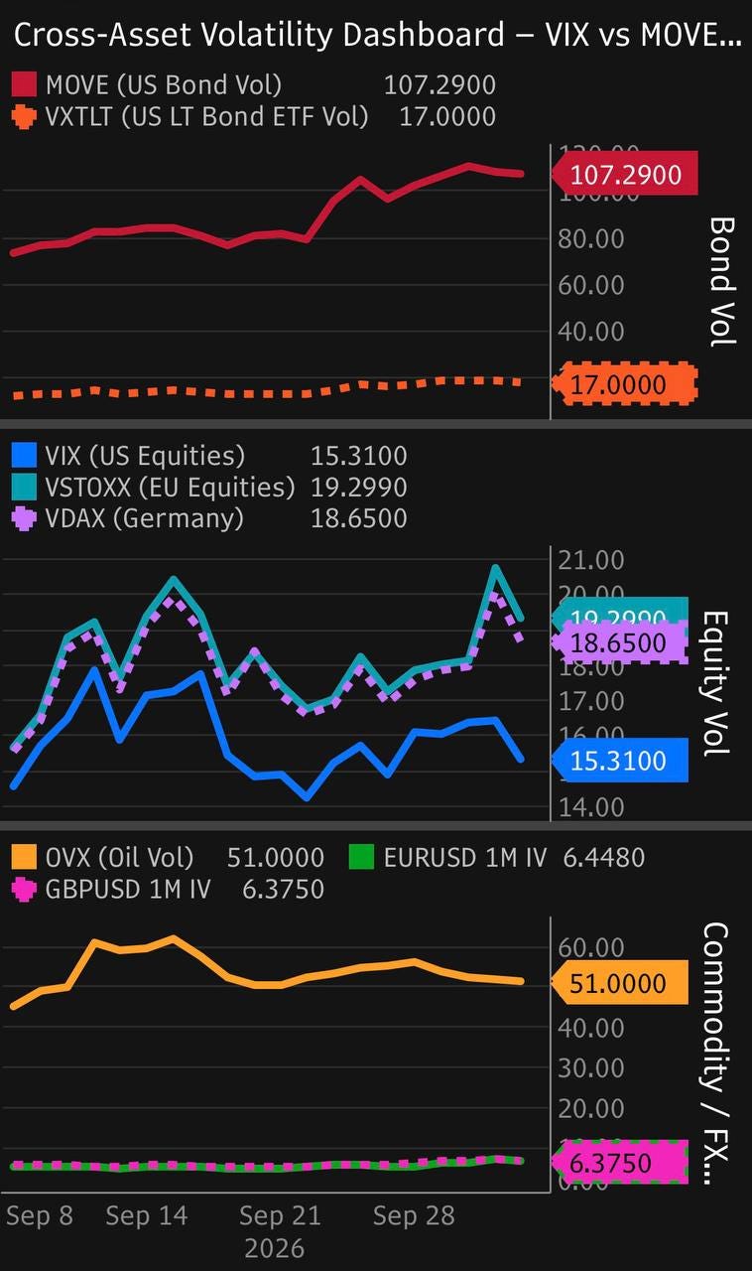This screenshot has height=1271, width=752.
Task: Click the red 107.2900 axis value flag
Action: (625, 175)
